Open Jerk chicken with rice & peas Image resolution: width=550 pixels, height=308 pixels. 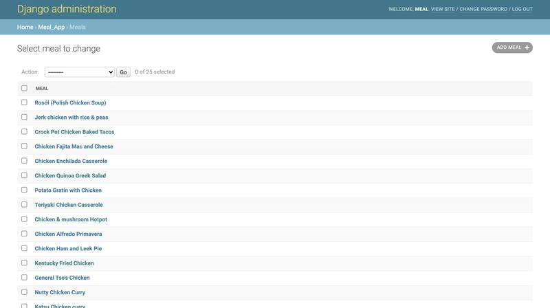(71, 118)
